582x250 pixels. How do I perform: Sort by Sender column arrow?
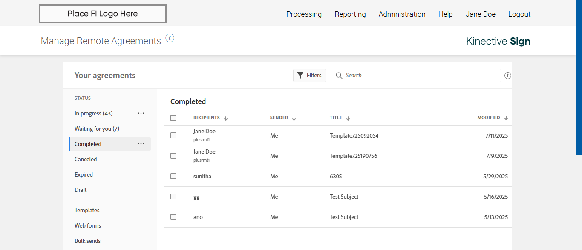click(x=294, y=118)
